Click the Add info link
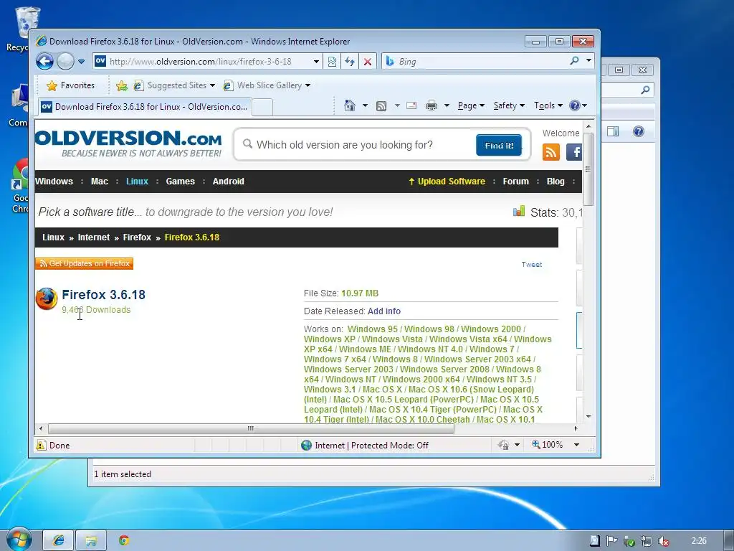 [384, 311]
